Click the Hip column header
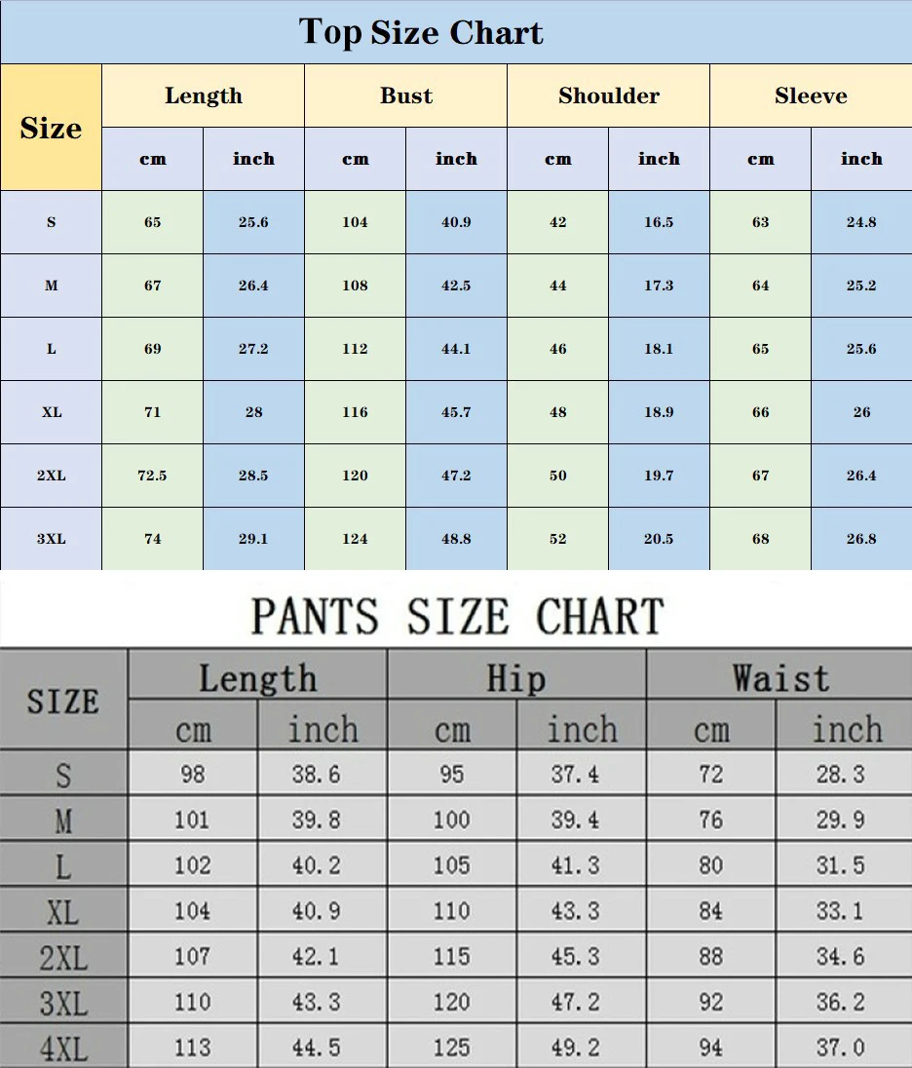This screenshot has height=1068, width=912. pyautogui.click(x=516, y=677)
